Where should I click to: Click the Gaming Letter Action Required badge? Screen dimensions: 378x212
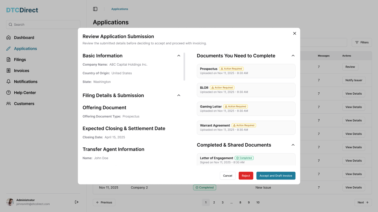point(236,106)
